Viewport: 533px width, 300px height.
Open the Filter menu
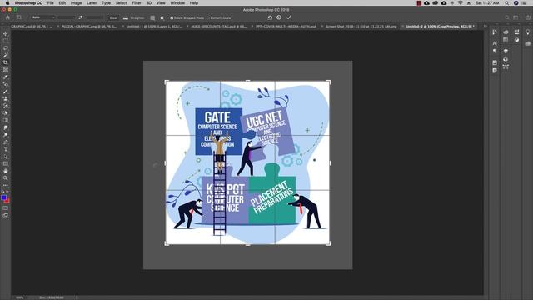click(x=137, y=3)
